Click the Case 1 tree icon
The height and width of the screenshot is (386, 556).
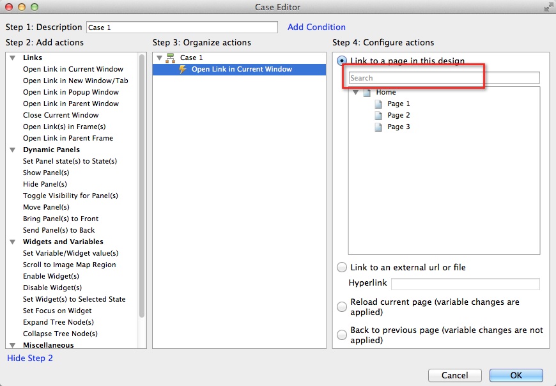[171, 58]
